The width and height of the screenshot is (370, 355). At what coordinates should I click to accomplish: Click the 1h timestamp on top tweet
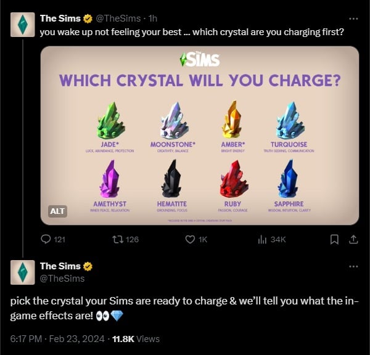[x=153, y=18]
